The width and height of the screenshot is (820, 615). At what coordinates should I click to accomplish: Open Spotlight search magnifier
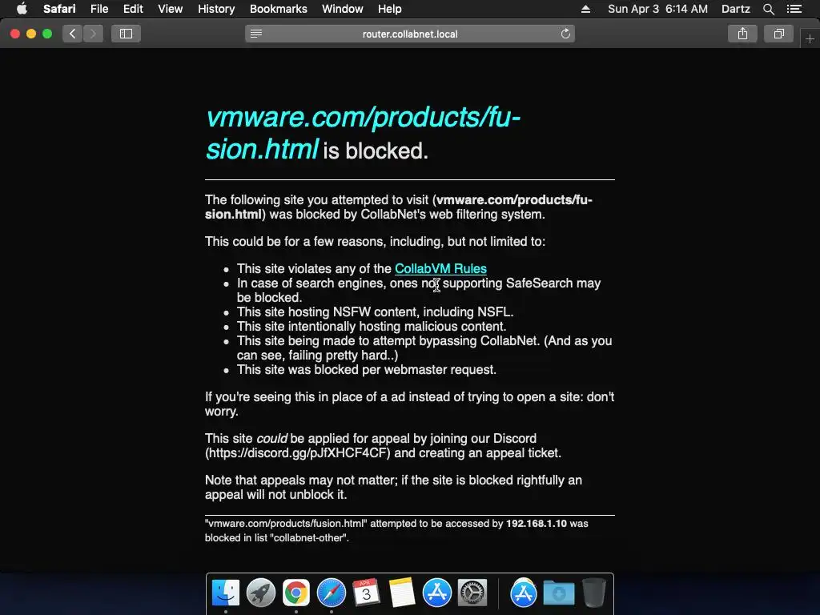coord(768,9)
